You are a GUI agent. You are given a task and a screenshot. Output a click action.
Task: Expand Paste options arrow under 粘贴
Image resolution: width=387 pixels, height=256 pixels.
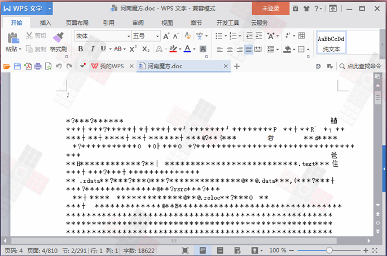pos(20,49)
